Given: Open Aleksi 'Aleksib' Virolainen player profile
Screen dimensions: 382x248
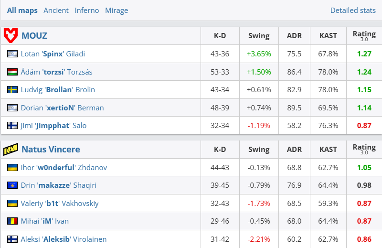Looking at the screenshot, I should (x=64, y=239).
